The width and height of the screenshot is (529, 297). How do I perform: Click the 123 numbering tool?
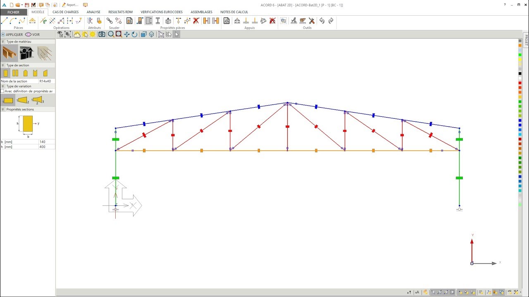click(283, 21)
